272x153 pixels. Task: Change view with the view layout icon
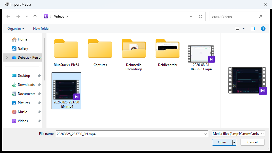point(237,29)
